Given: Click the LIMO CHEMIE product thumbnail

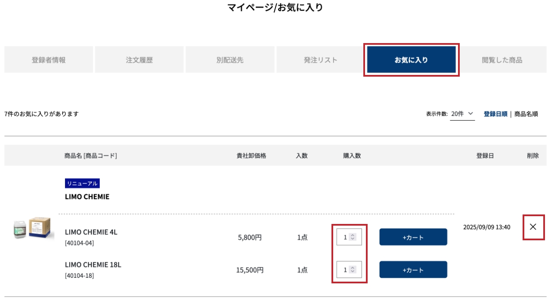Looking at the screenshot, I should point(34,229).
